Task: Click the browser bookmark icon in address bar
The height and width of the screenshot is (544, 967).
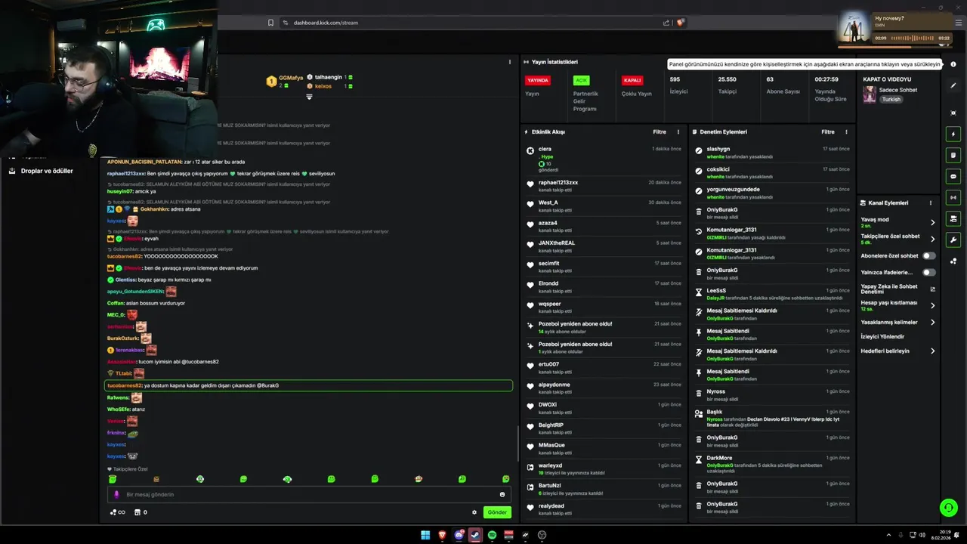Action: (x=270, y=23)
